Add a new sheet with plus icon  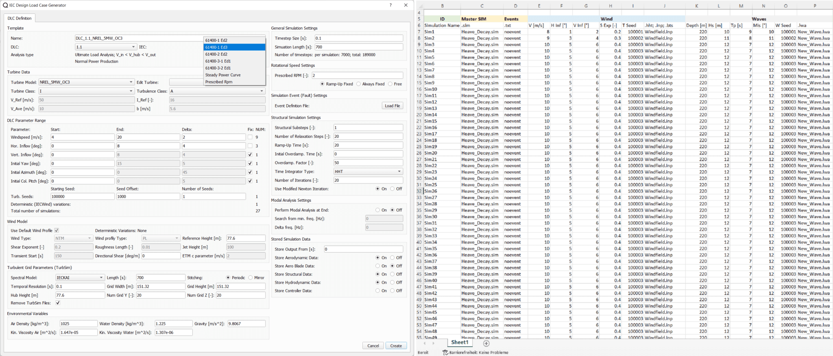486,343
